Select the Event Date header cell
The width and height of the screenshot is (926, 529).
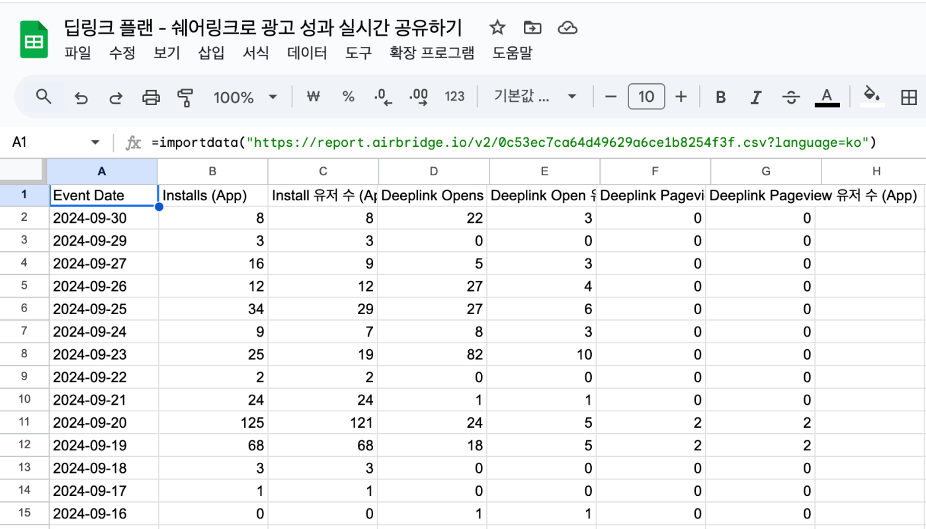coord(103,195)
